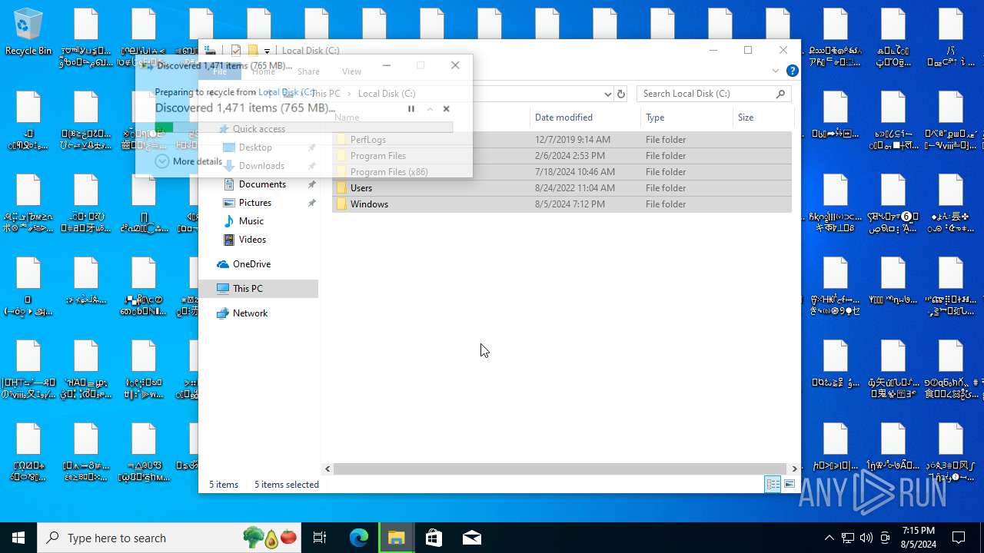984x553 pixels.
Task: Open the 7:15 PM clock and calendar
Action: [917, 538]
